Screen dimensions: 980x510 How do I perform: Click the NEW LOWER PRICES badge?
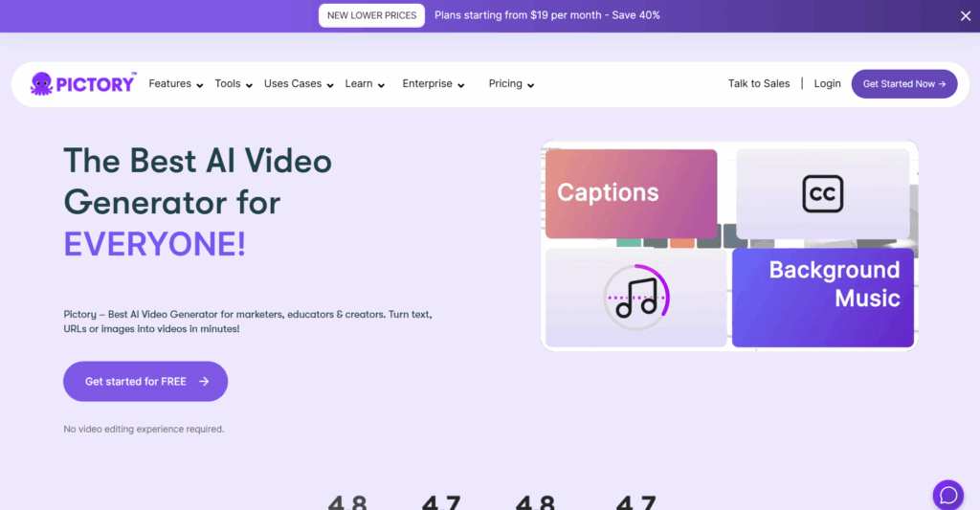[372, 15]
